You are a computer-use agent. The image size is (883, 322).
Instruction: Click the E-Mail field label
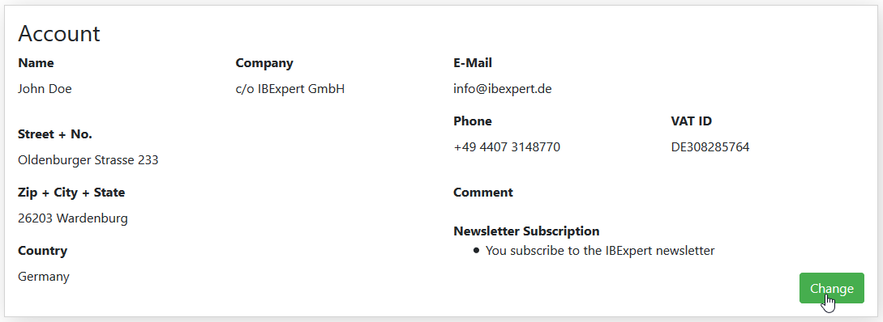pyautogui.click(x=473, y=63)
